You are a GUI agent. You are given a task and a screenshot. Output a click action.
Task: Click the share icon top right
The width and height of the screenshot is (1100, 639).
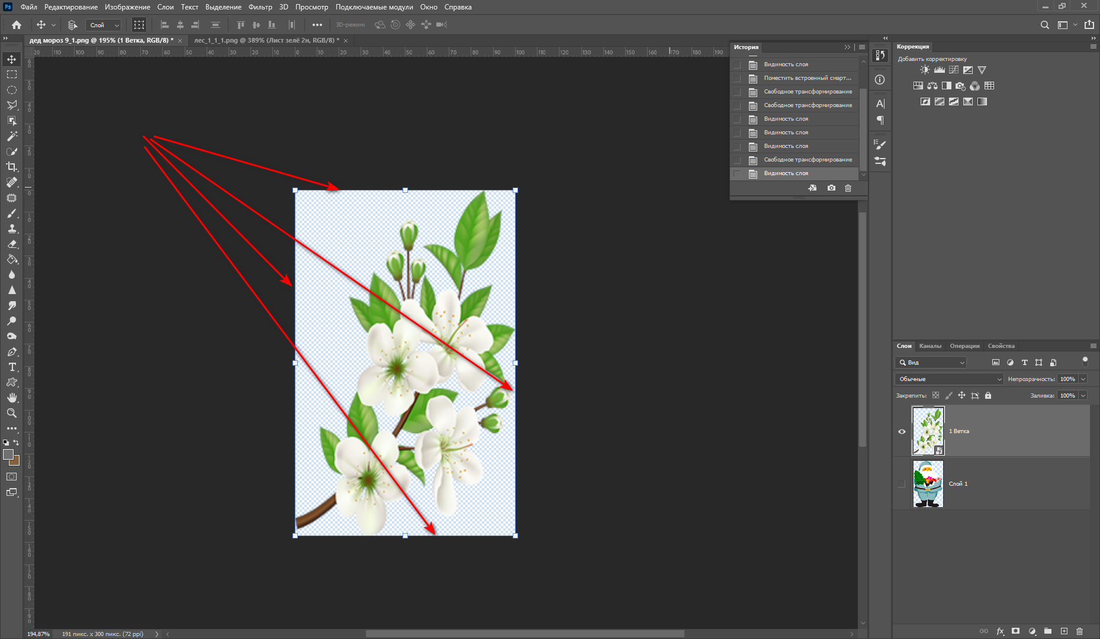click(1089, 25)
